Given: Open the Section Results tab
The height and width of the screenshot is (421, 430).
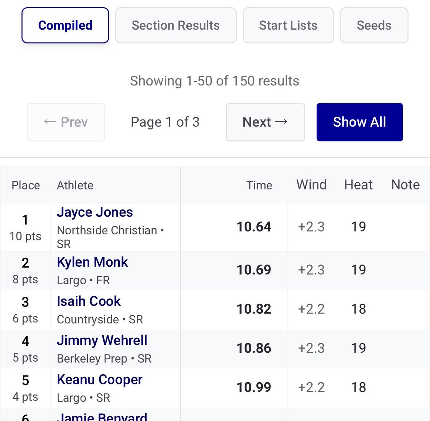Looking at the screenshot, I should click(x=176, y=25).
